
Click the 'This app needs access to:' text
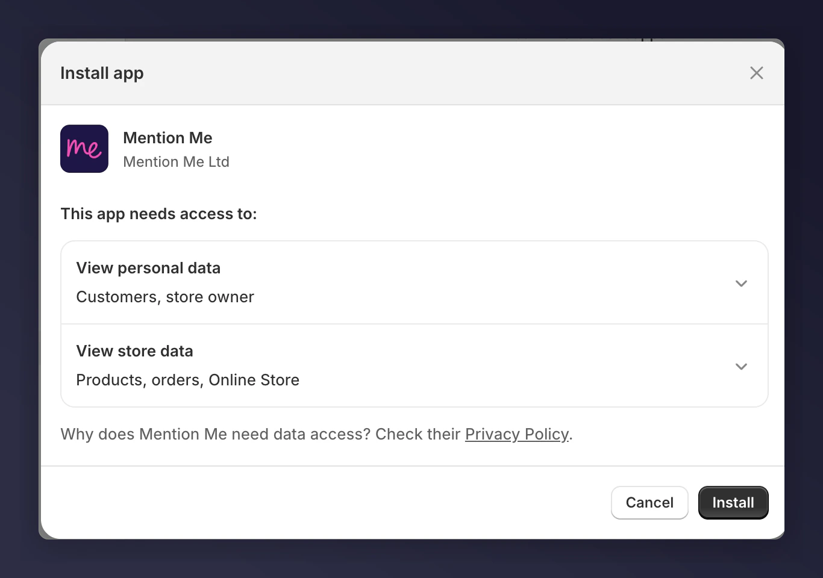pyautogui.click(x=158, y=214)
